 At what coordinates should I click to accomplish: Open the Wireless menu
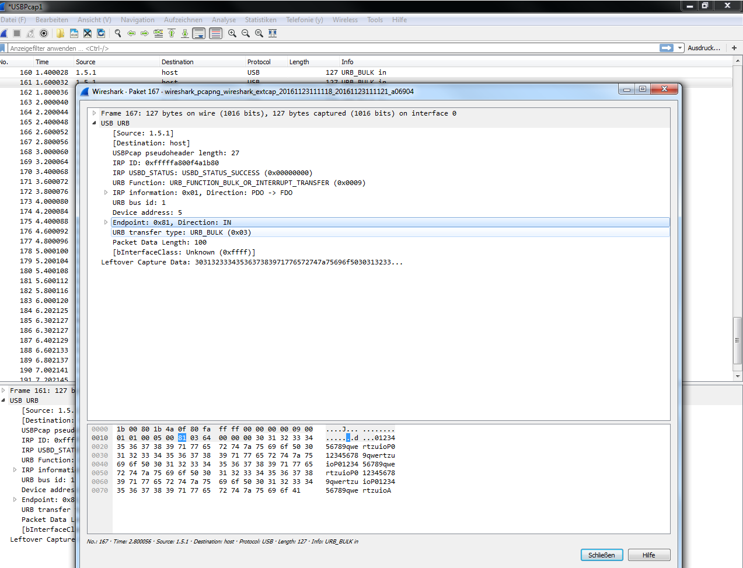click(346, 20)
